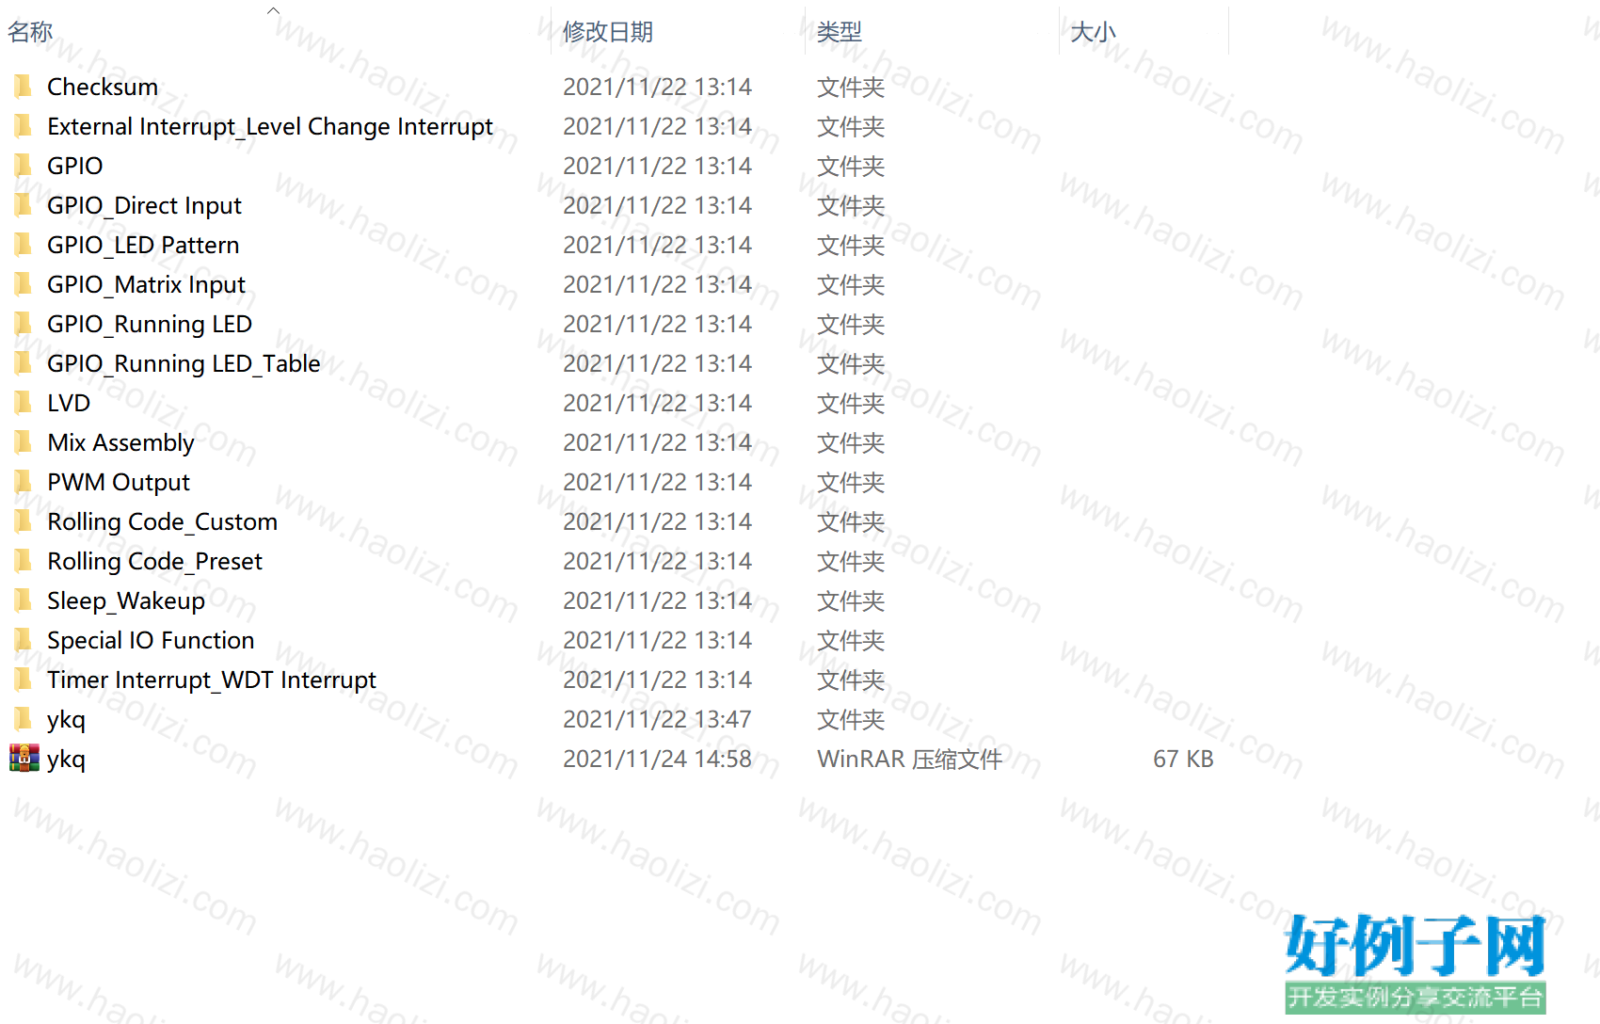Select the Special IO Function name
Viewport: 1600px width, 1024px height.
[151, 640]
